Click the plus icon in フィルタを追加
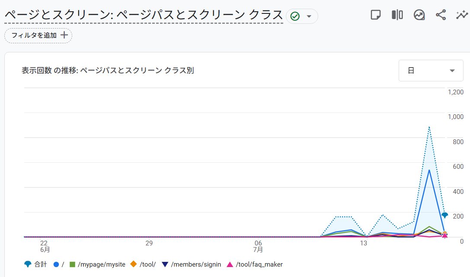This screenshot has height=277, width=470. coord(64,35)
